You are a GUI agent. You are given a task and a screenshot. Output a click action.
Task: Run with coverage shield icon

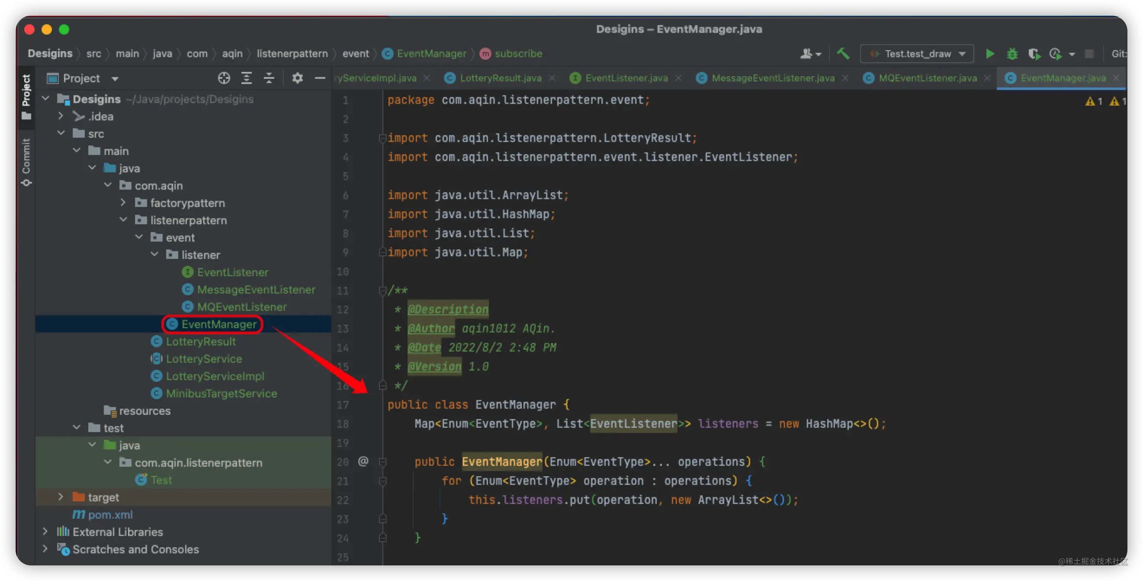pyautogui.click(x=1034, y=54)
